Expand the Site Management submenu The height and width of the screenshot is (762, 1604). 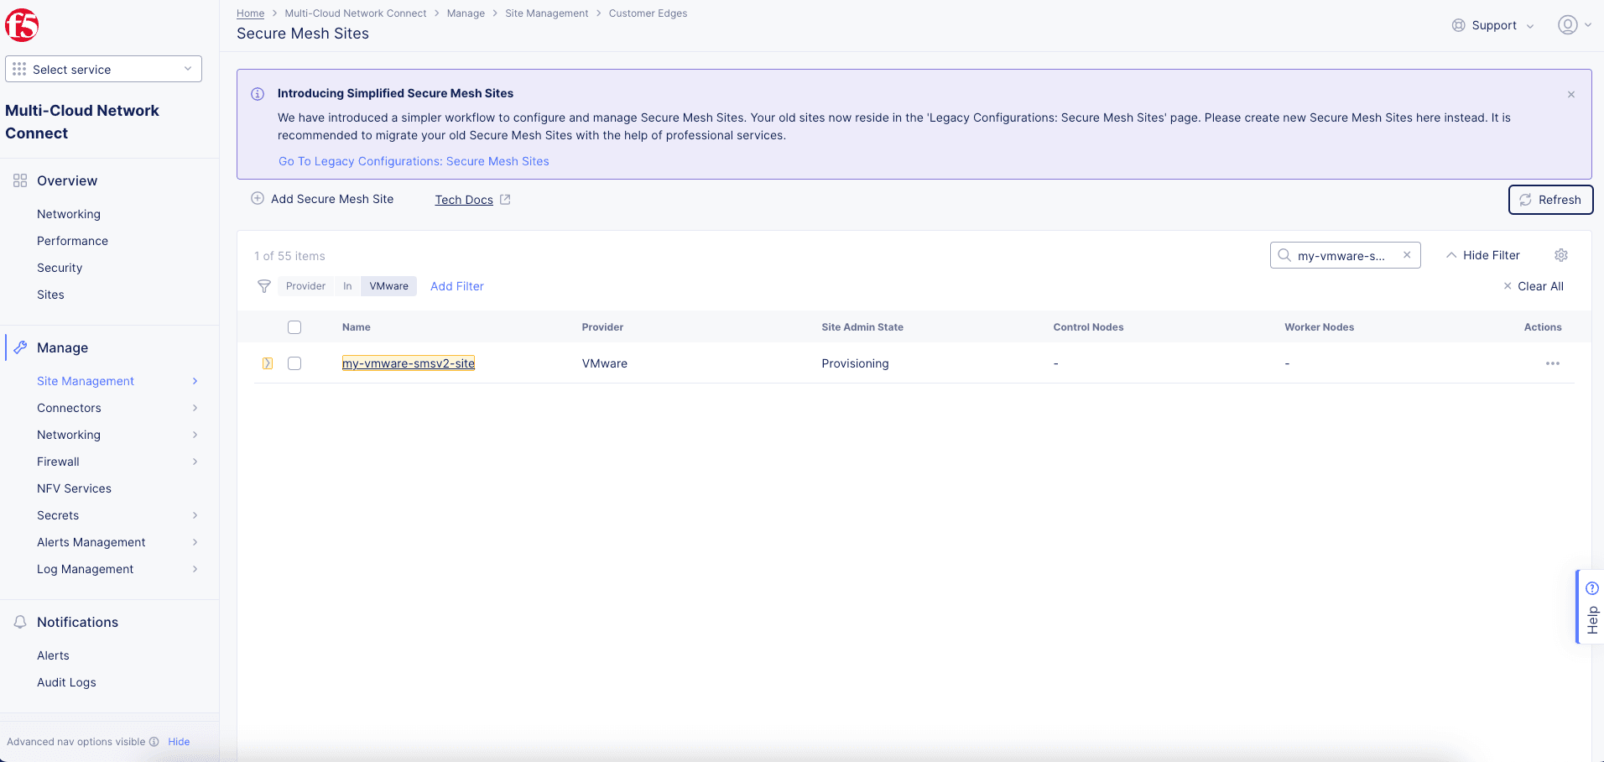195,381
